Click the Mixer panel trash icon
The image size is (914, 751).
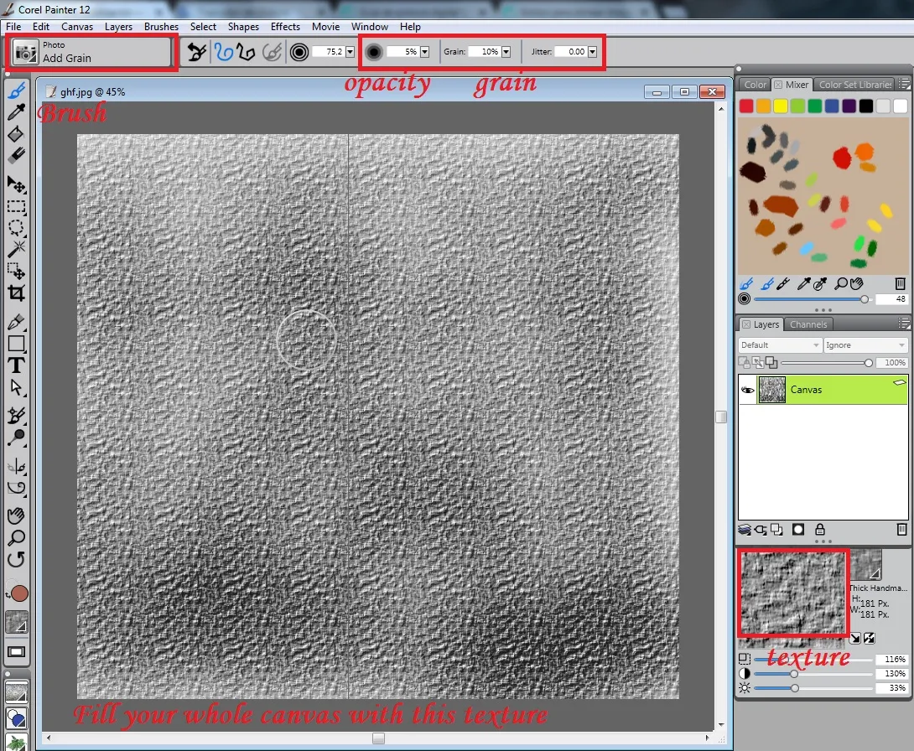[x=900, y=284]
